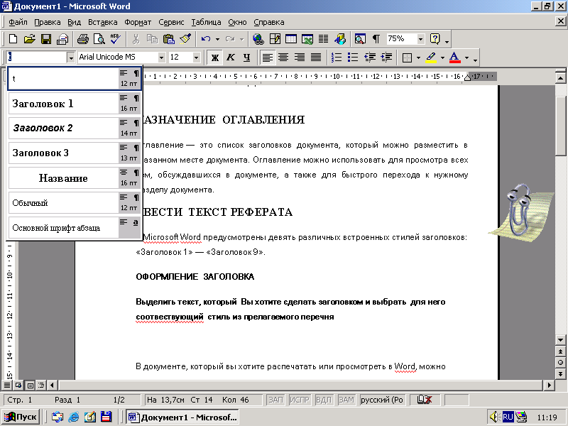Click inside the style name input box
568x426 pixels.
coord(37,58)
